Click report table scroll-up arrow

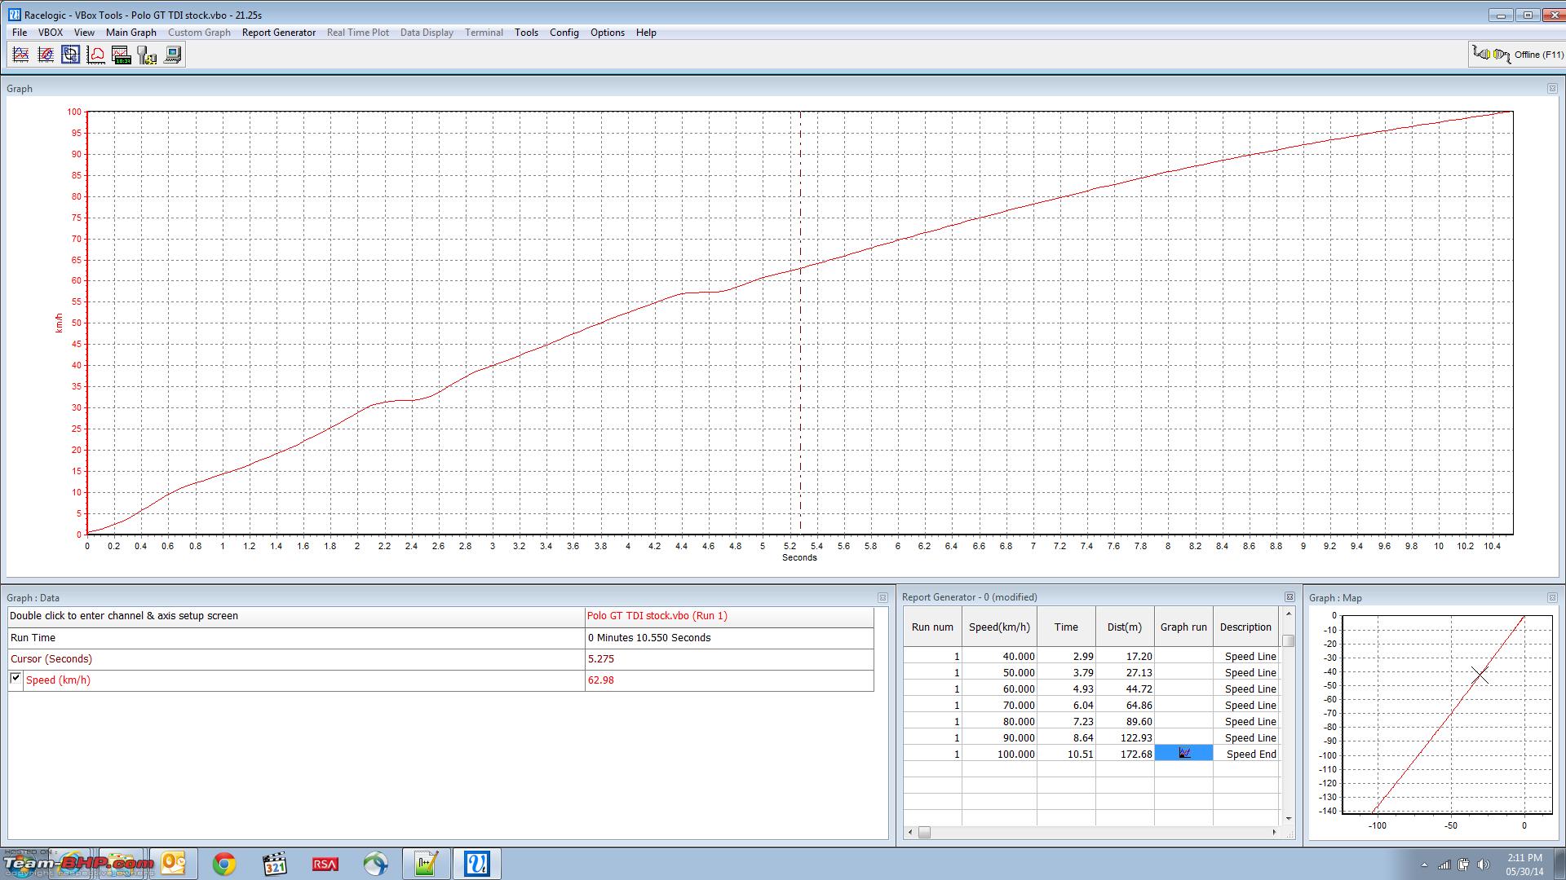coord(1289,614)
